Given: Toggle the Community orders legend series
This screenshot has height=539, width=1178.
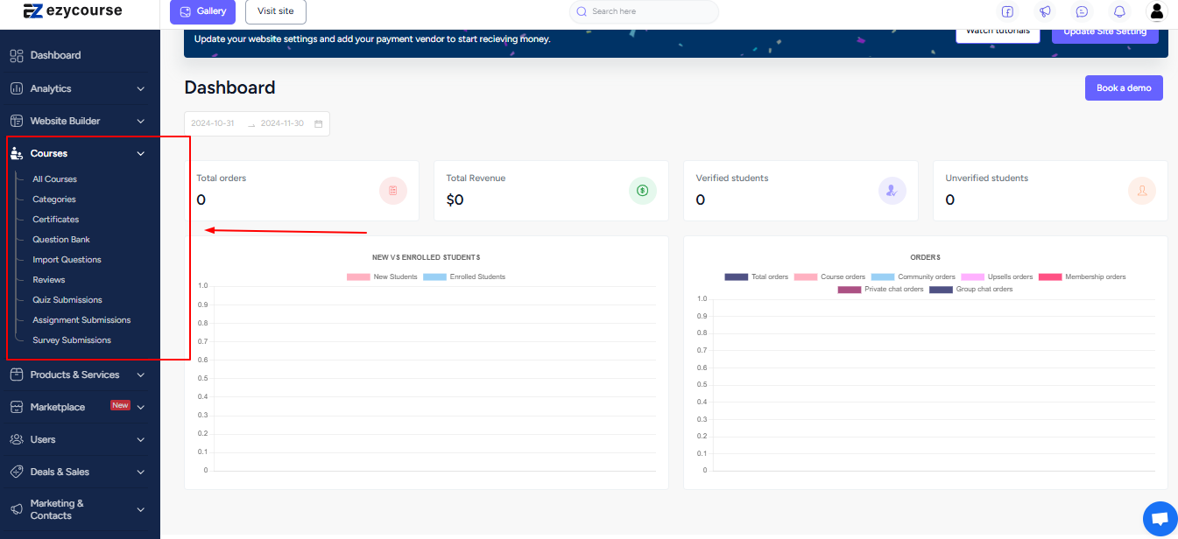Looking at the screenshot, I should (x=913, y=276).
